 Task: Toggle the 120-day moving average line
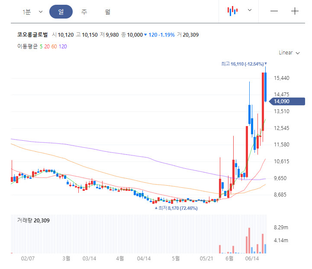(63, 47)
